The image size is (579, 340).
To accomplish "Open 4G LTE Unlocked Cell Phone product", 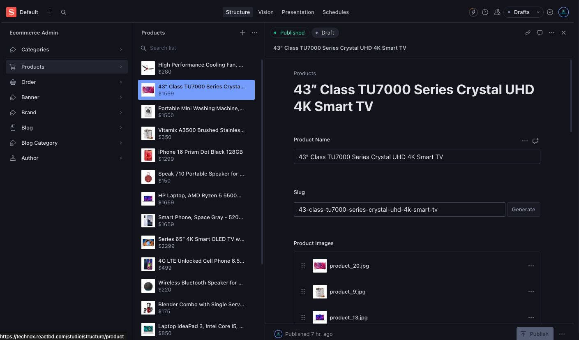I will tap(196, 264).
